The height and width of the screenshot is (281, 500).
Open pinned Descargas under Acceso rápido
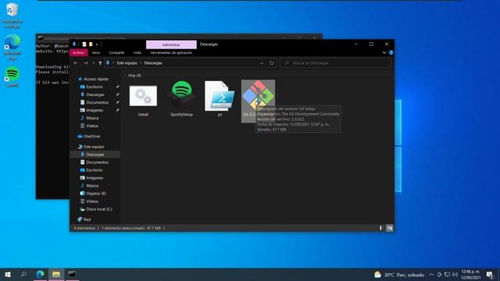pos(95,94)
